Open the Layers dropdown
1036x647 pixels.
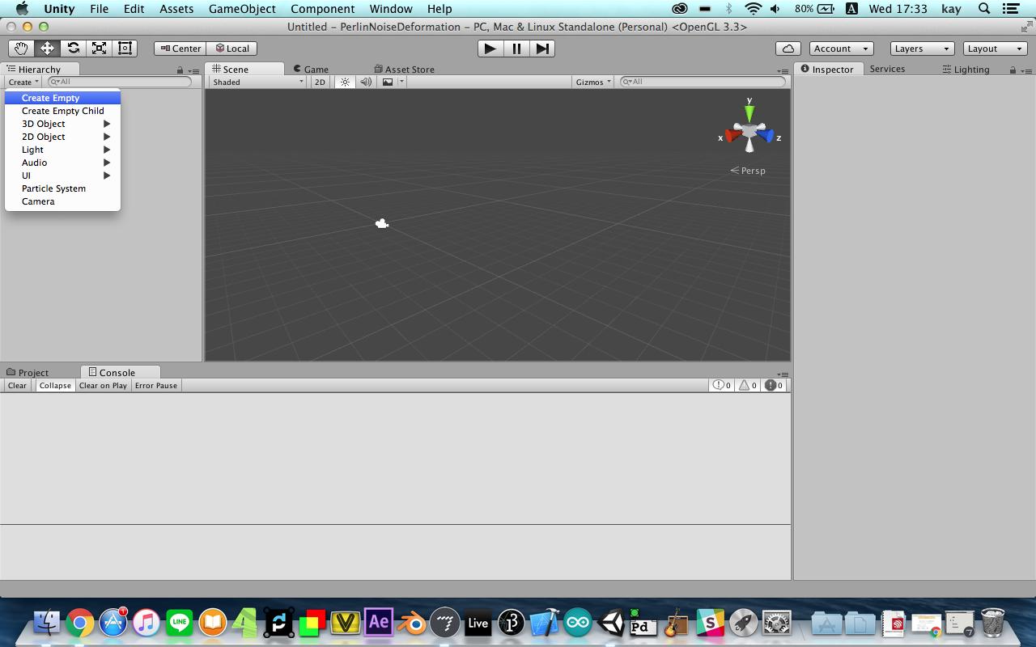point(922,49)
